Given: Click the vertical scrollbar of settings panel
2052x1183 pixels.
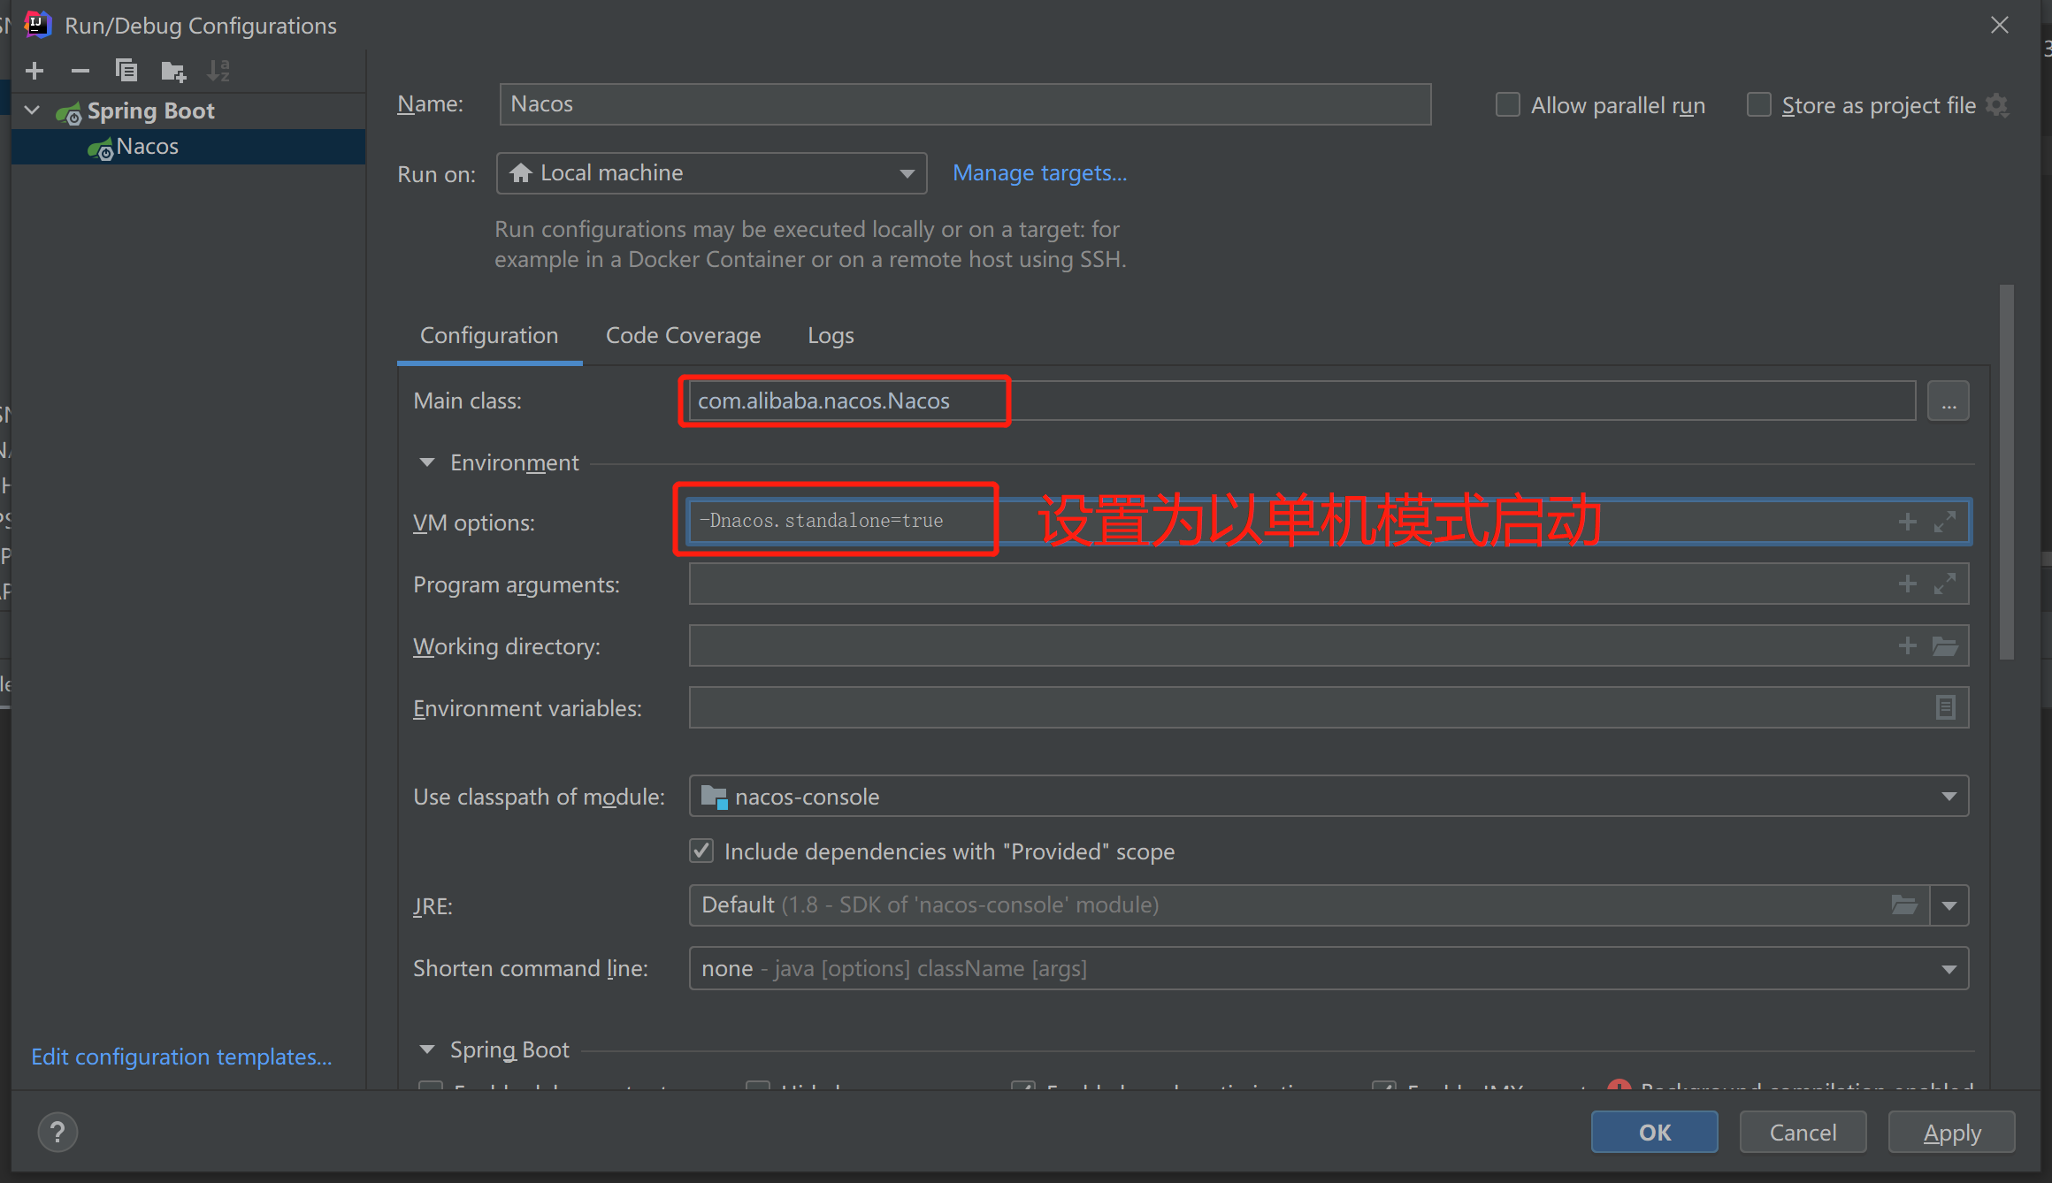Looking at the screenshot, I should 2006,472.
